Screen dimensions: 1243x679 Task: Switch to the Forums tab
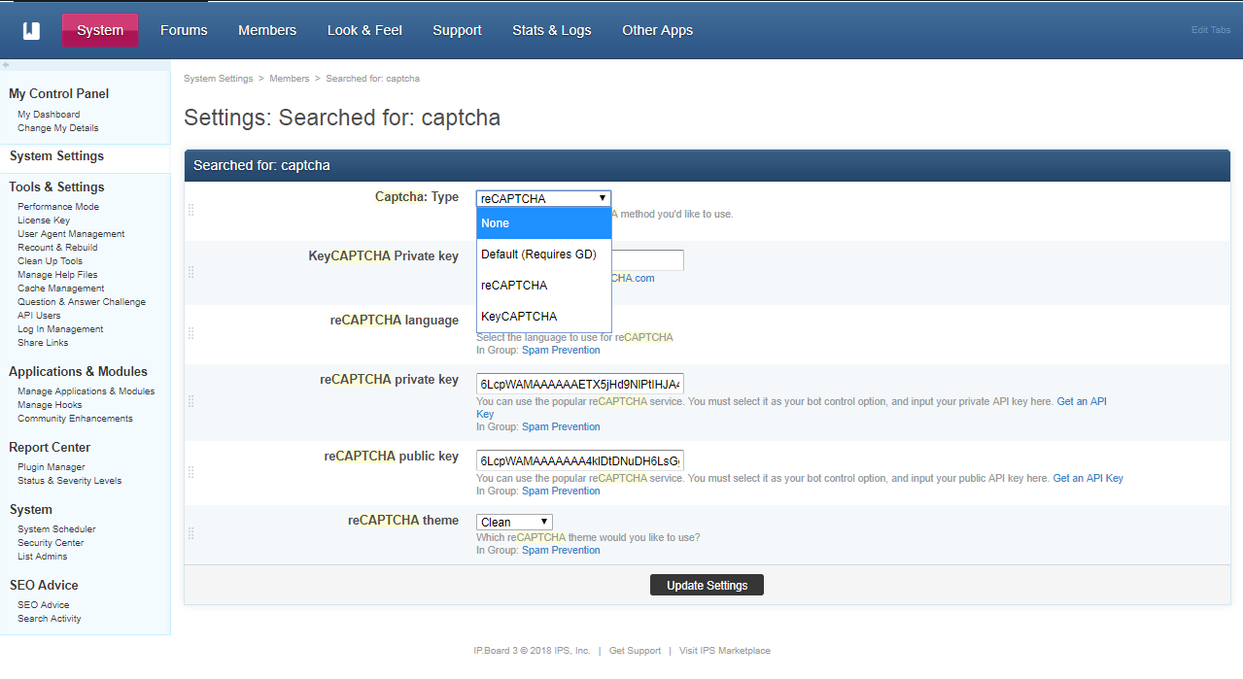pyautogui.click(x=184, y=30)
